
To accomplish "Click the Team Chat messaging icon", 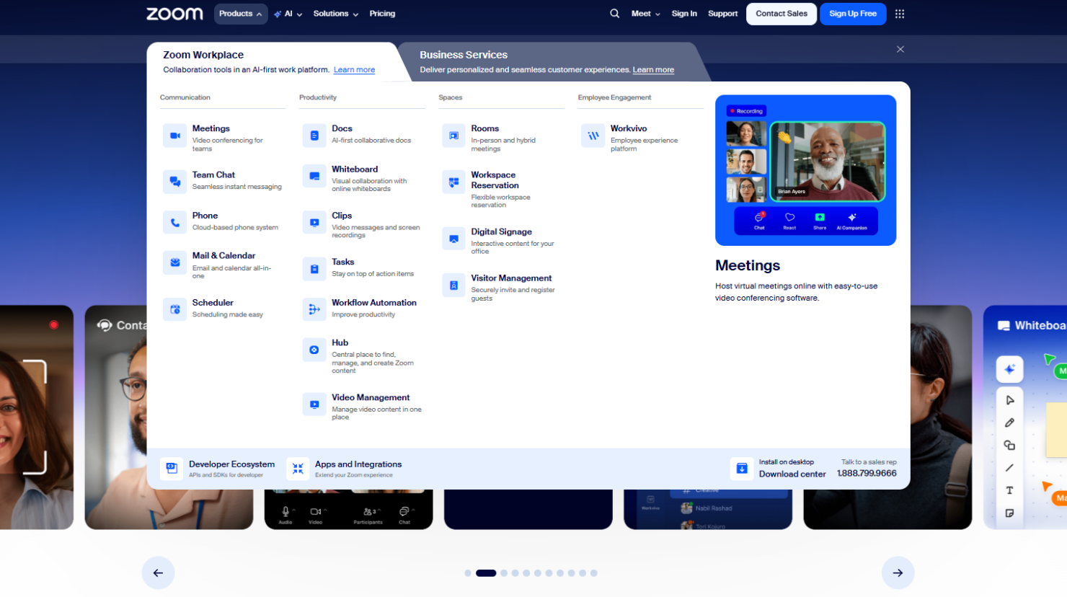I will coord(174,181).
